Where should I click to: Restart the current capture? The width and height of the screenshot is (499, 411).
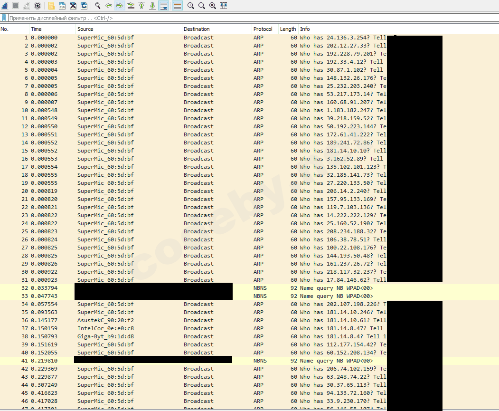point(27,5)
